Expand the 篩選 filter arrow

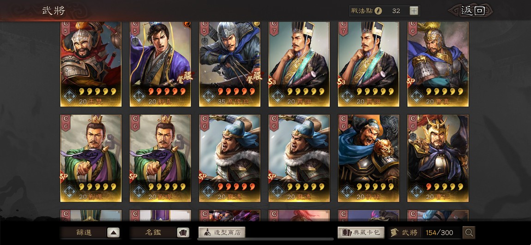[114, 233]
